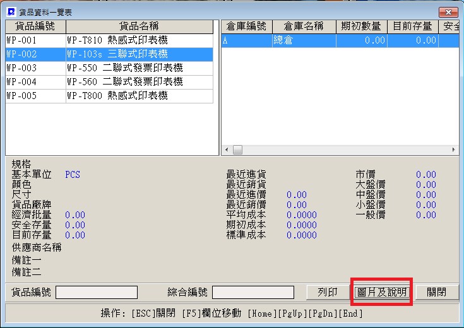Image resolution: width=464 pixels, height=328 pixels.
Task: Select row WP-002 product code
Action: tap(35, 54)
